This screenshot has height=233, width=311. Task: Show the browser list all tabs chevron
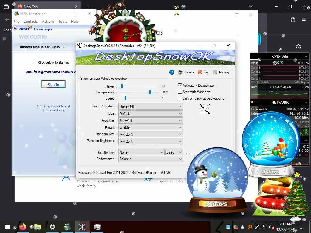251,7
